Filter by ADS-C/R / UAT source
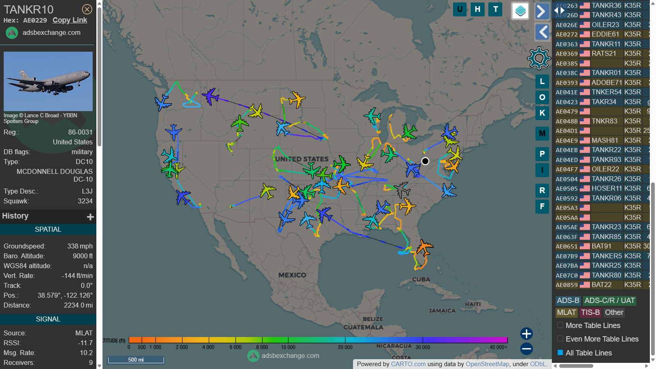The width and height of the screenshot is (656, 369). click(609, 301)
